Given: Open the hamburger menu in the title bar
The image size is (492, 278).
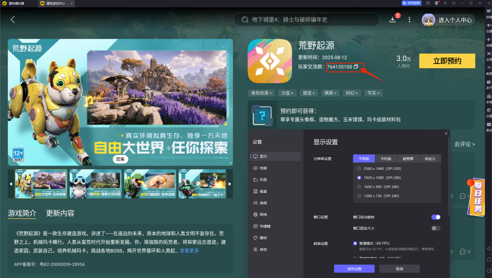Looking at the screenshot, I should click(445, 3).
